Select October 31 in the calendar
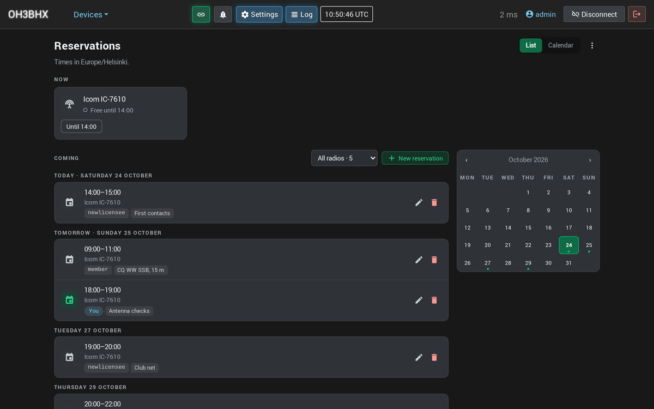 click(x=569, y=263)
